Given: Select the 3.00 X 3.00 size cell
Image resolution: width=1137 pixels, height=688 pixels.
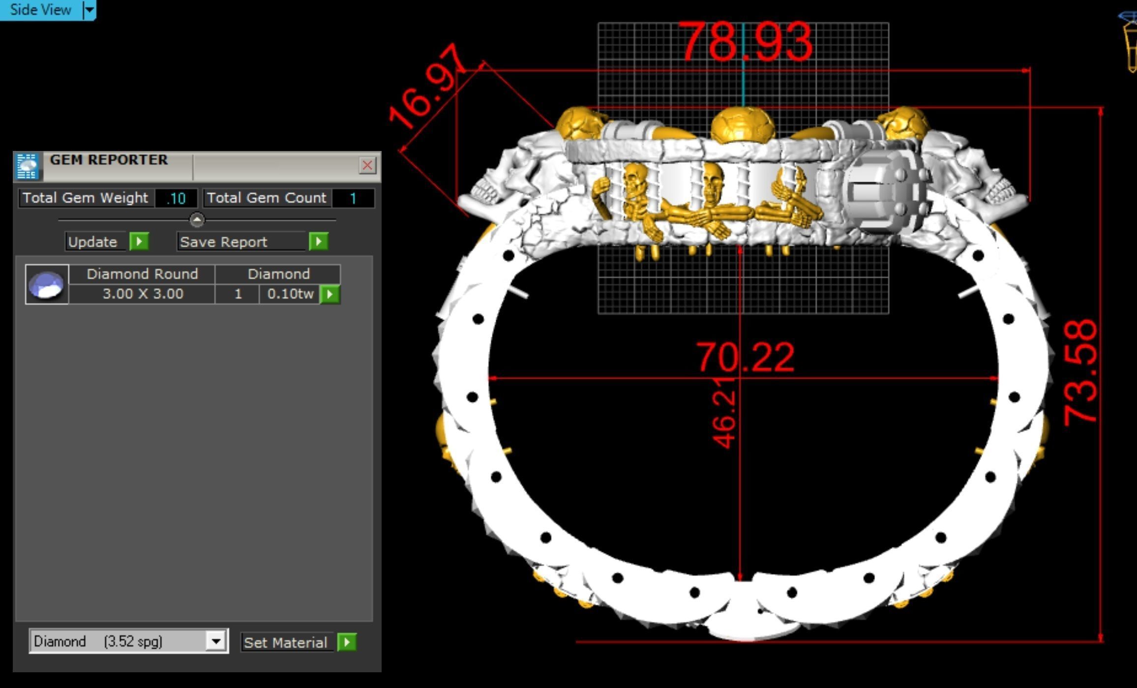Looking at the screenshot, I should tap(143, 294).
